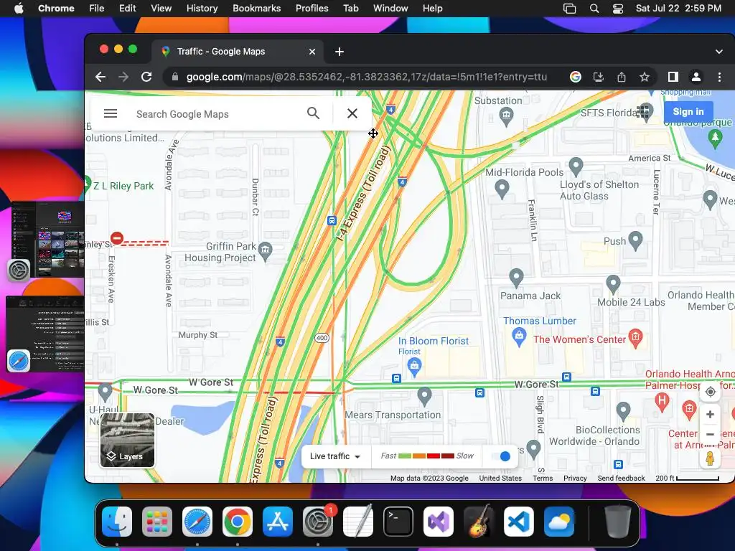The width and height of the screenshot is (735, 551).
Task: Click the search magnifier in Maps
Action: pos(313,113)
